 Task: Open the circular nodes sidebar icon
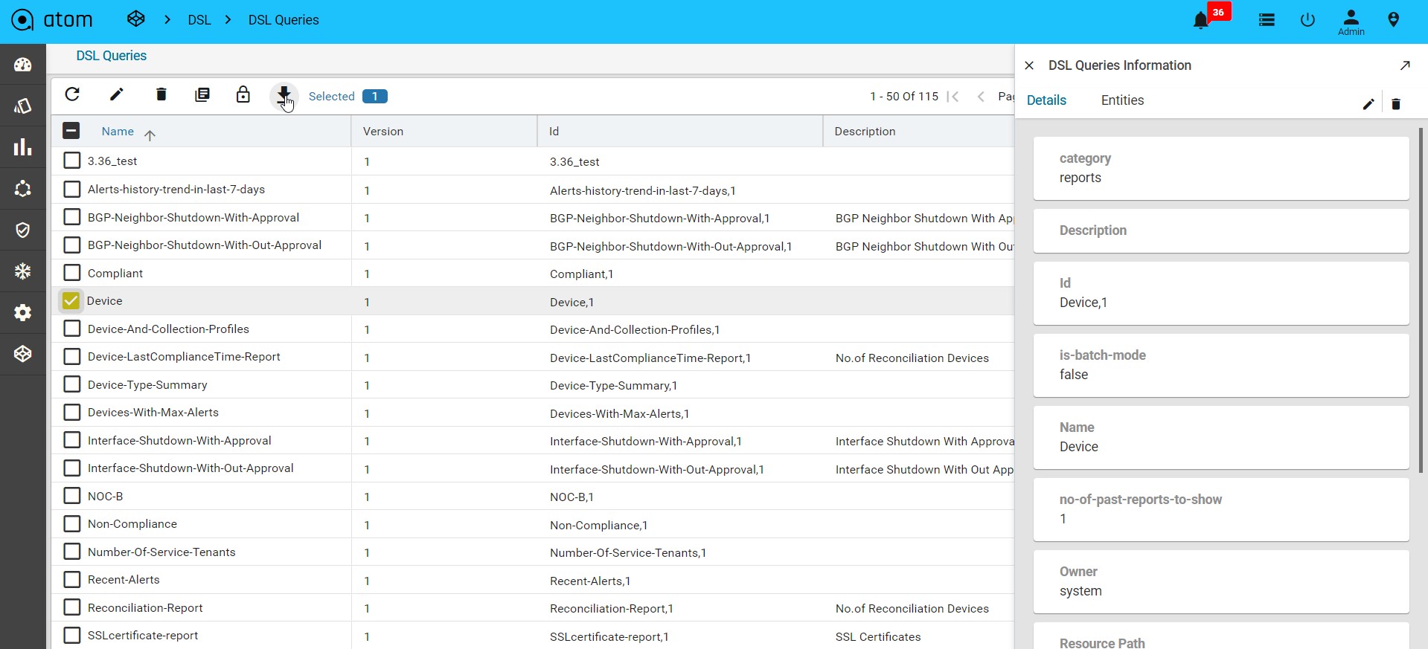pos(23,189)
